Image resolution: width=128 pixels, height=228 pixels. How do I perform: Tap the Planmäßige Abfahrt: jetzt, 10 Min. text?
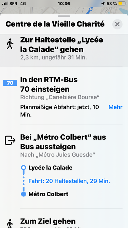59,111
